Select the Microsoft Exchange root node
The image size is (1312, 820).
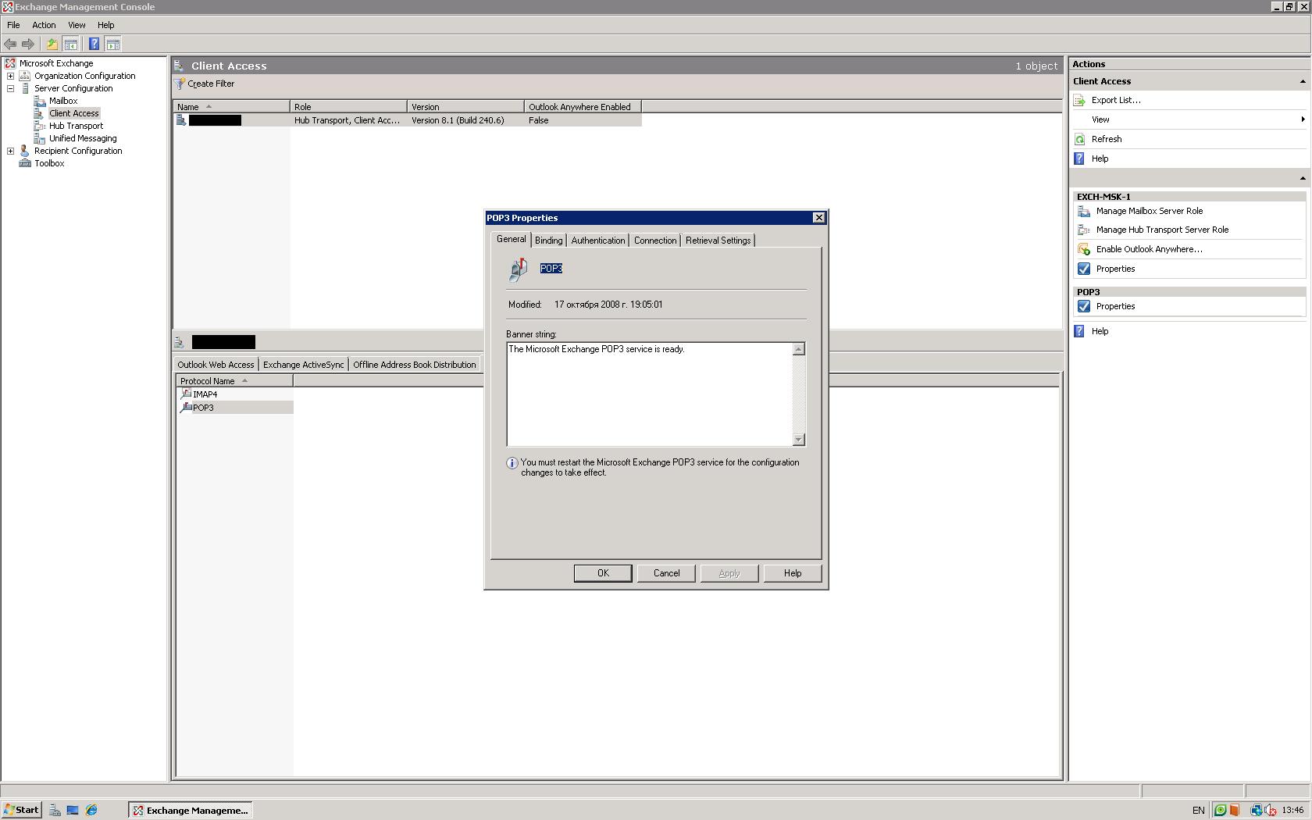click(56, 63)
